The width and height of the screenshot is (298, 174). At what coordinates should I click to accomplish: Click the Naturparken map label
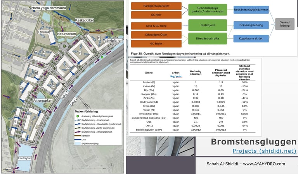click(x=66, y=34)
